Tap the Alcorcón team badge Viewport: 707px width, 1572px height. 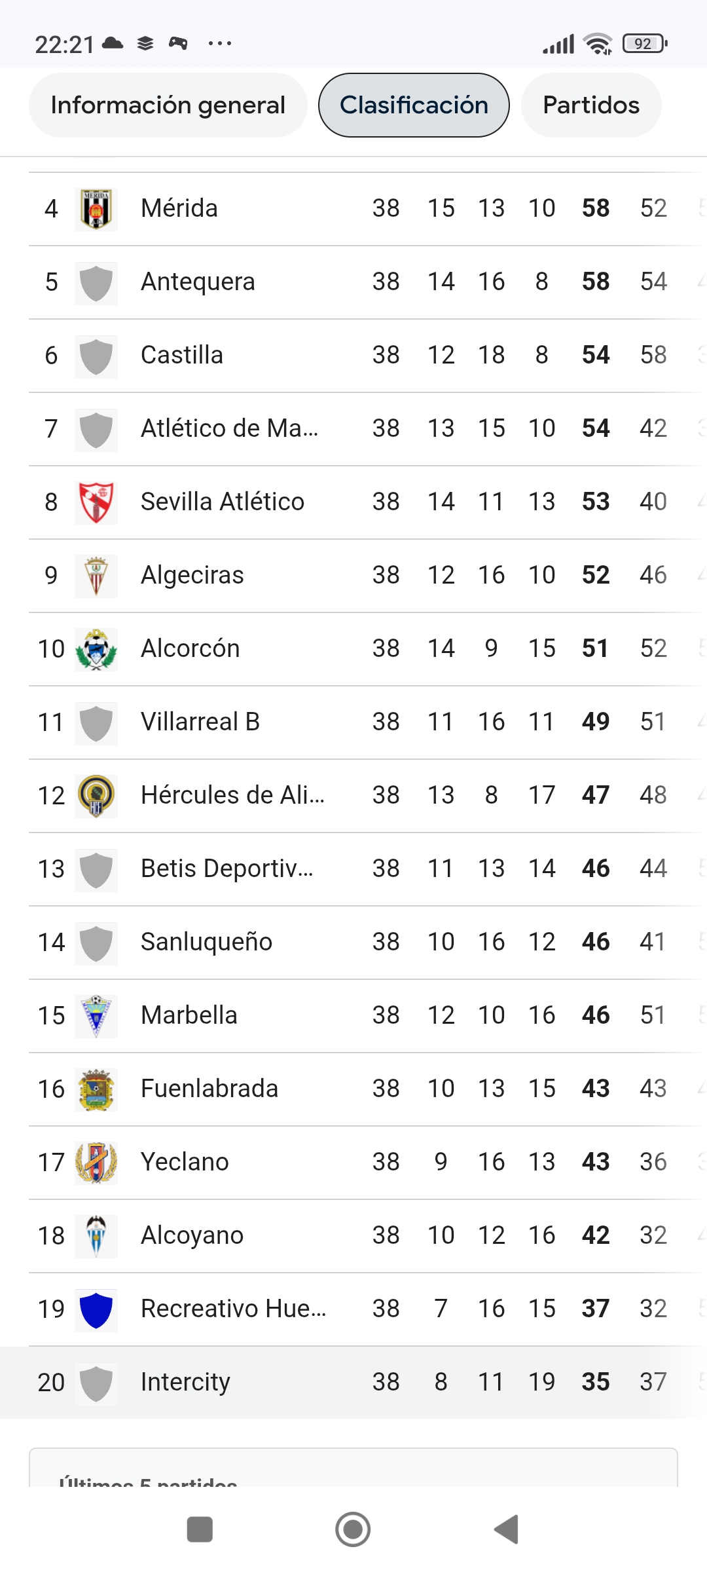pos(96,649)
